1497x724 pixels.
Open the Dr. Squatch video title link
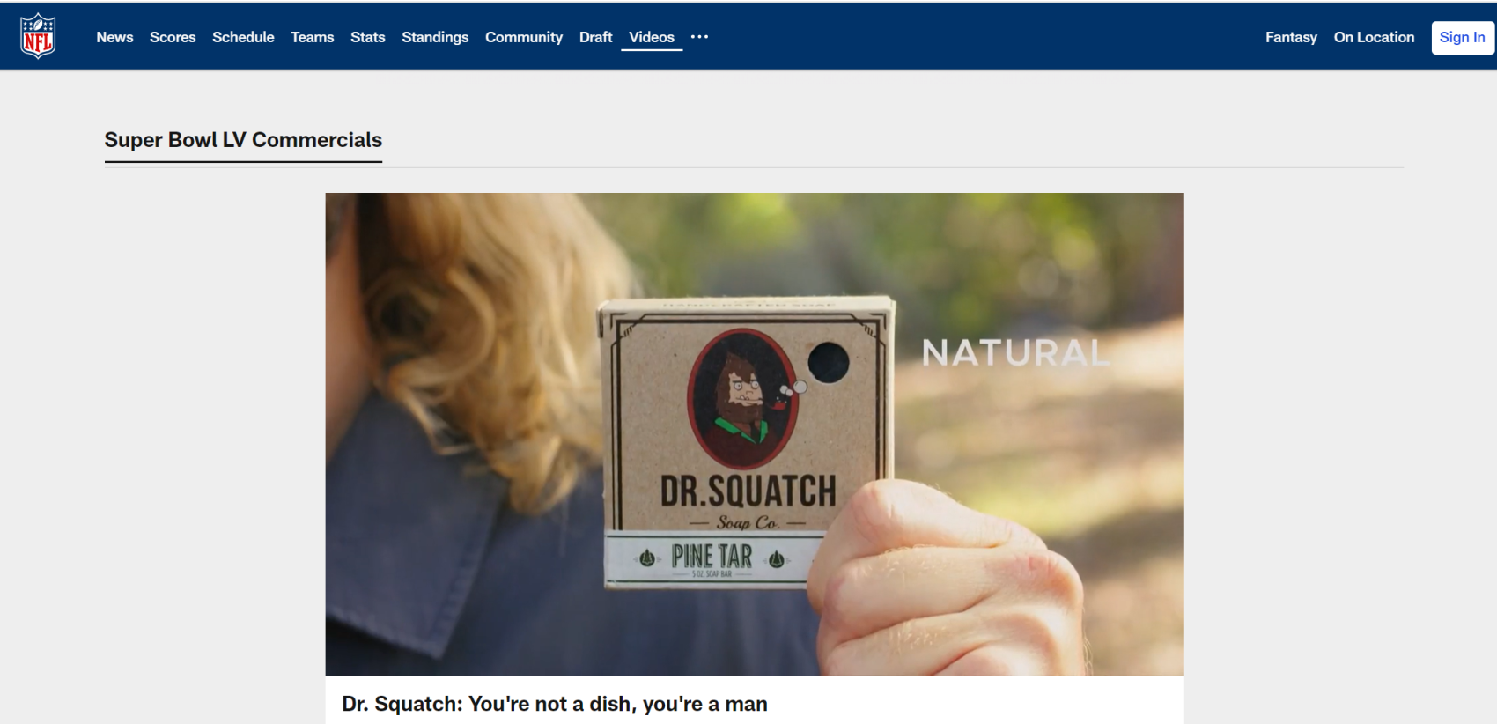tap(555, 704)
